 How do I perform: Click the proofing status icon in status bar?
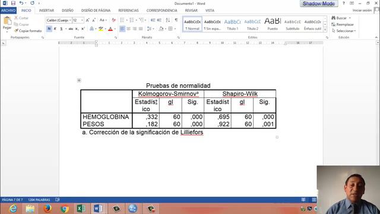click(x=57, y=200)
